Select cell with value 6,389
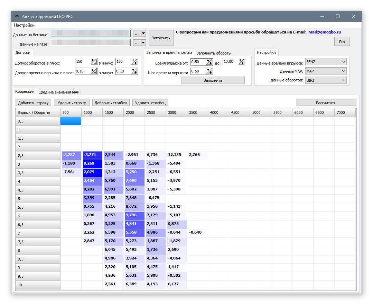This screenshot has height=305, width=373. [134, 285]
